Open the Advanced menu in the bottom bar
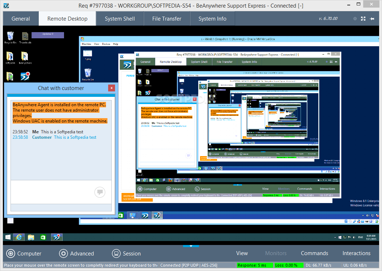The width and height of the screenshot is (382, 271). tap(76, 254)
